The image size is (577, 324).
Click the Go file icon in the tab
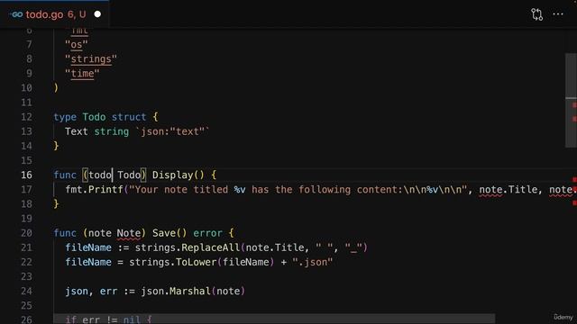(16, 14)
